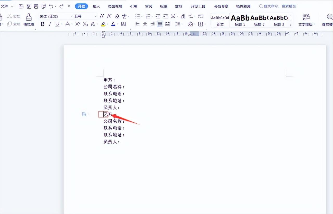Image resolution: width=333 pixels, height=214 pixels.
Task: Apply the 标题 2 heading style
Action: click(x=259, y=20)
